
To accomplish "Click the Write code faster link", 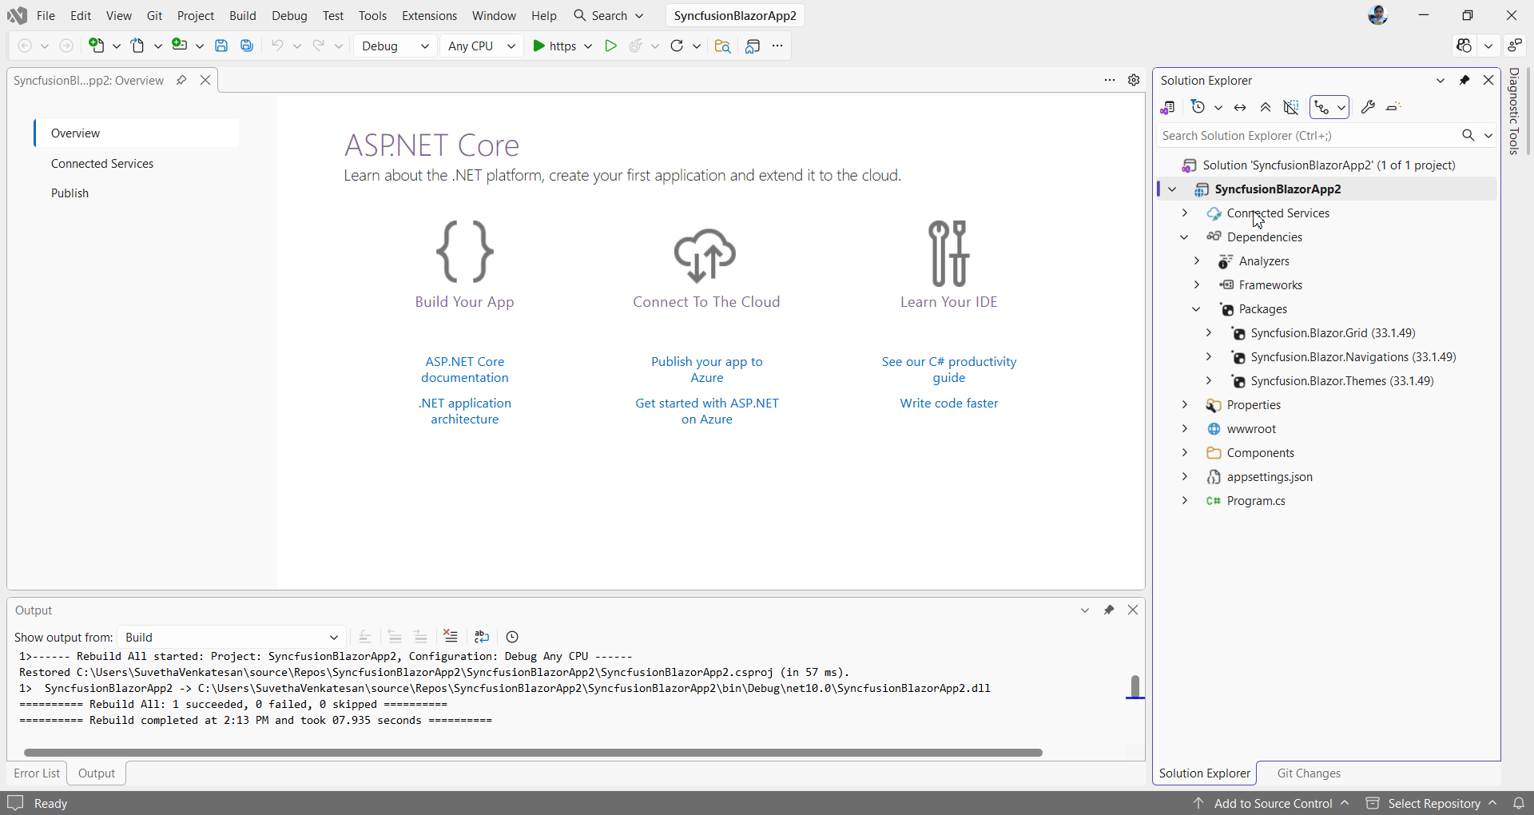I will 949,403.
